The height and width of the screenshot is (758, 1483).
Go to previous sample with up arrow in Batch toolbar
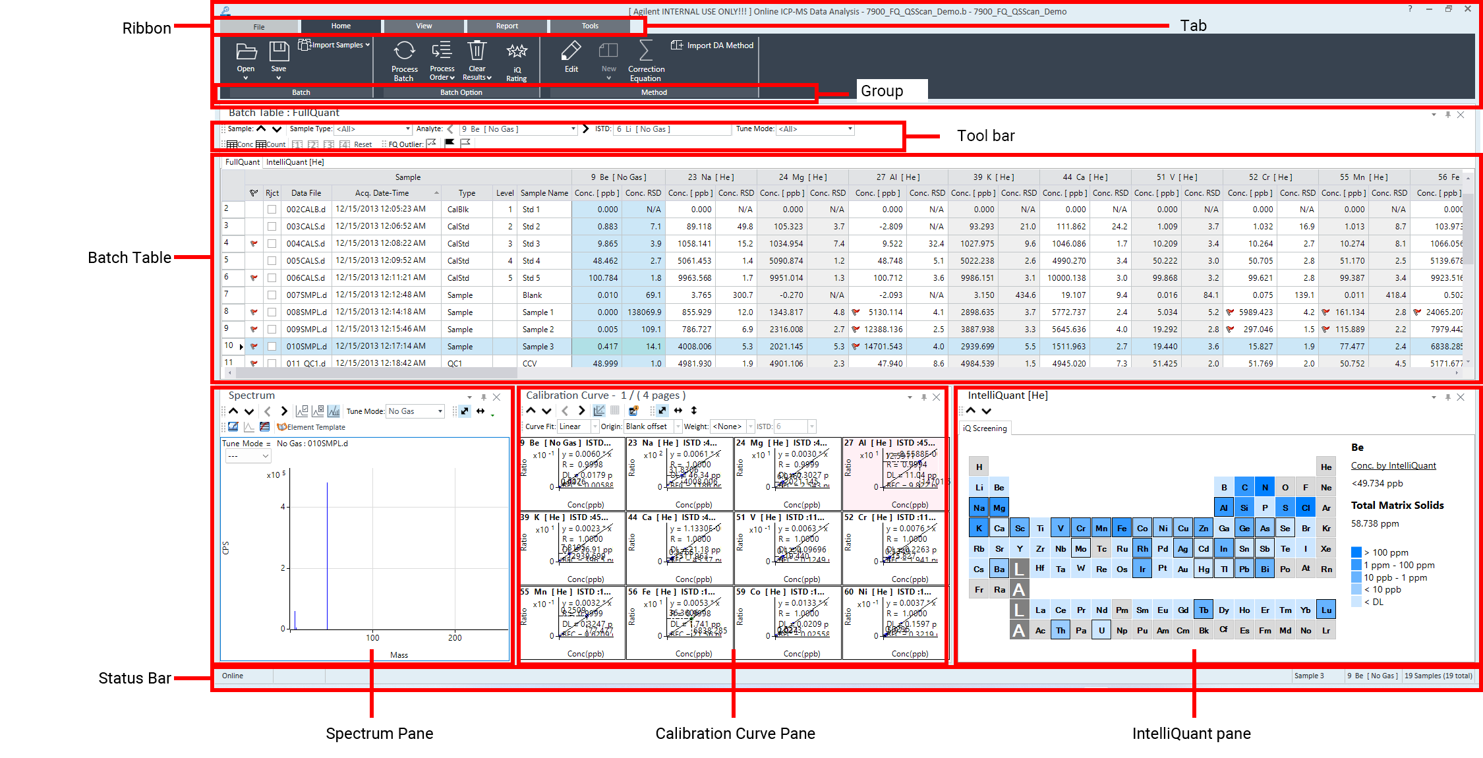click(x=262, y=129)
